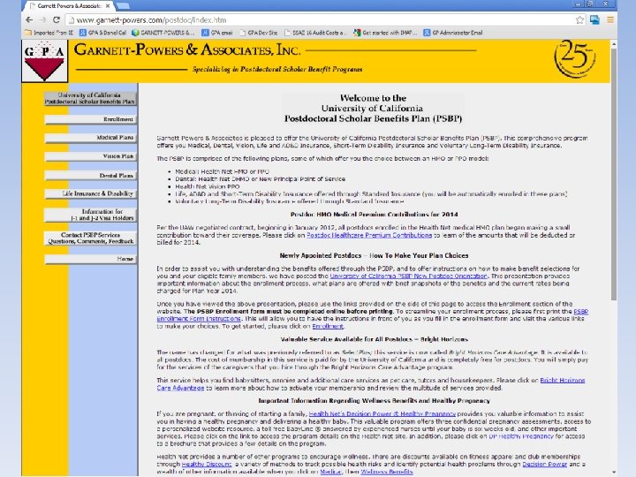Viewport: 636px width, 477px height.
Task: Open the GP Administrator Email bookmark
Action: 453,33
